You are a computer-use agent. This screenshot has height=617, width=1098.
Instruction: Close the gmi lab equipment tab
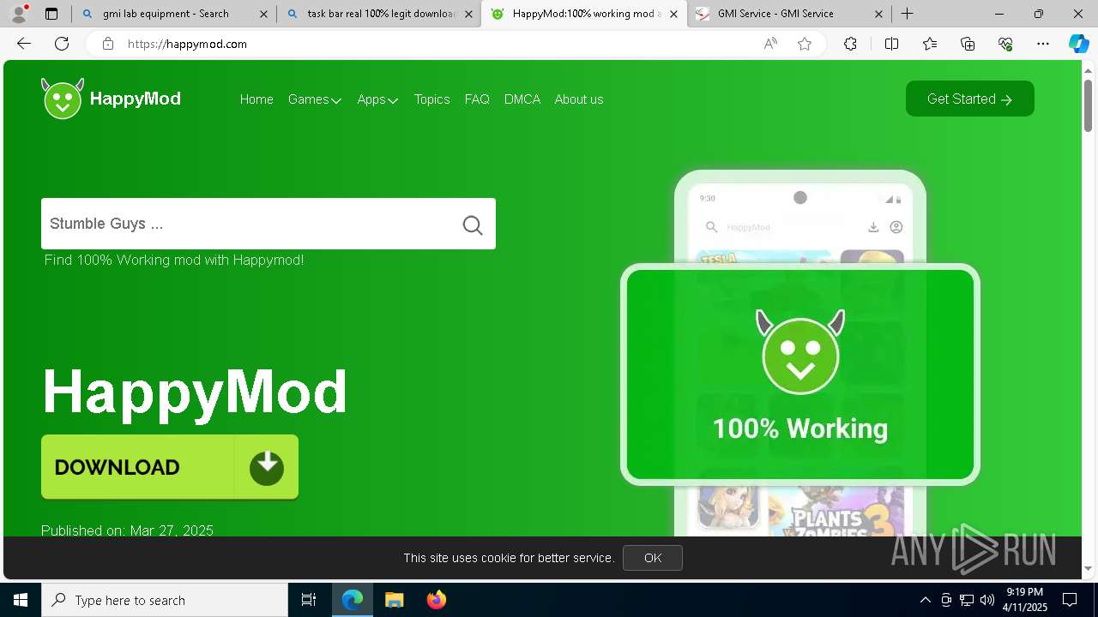[263, 14]
